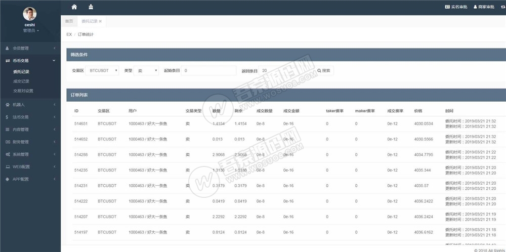Click the ceshi username text
506x252 pixels.
click(x=30, y=25)
